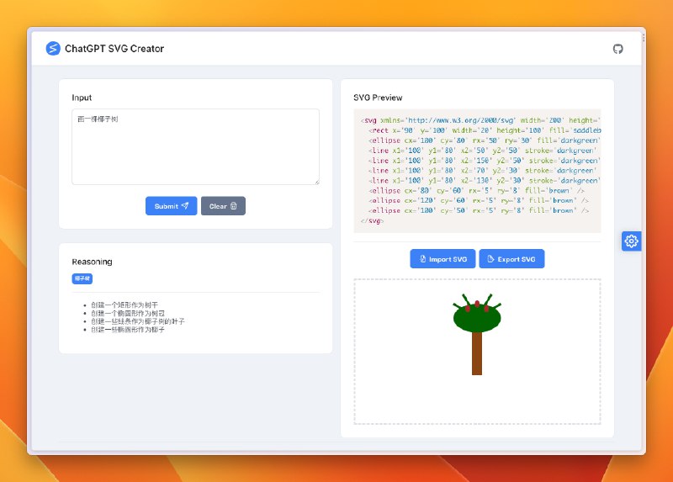Focus the Input prompt text area

tap(195, 147)
